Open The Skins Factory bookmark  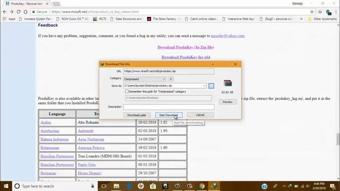pos(164,19)
